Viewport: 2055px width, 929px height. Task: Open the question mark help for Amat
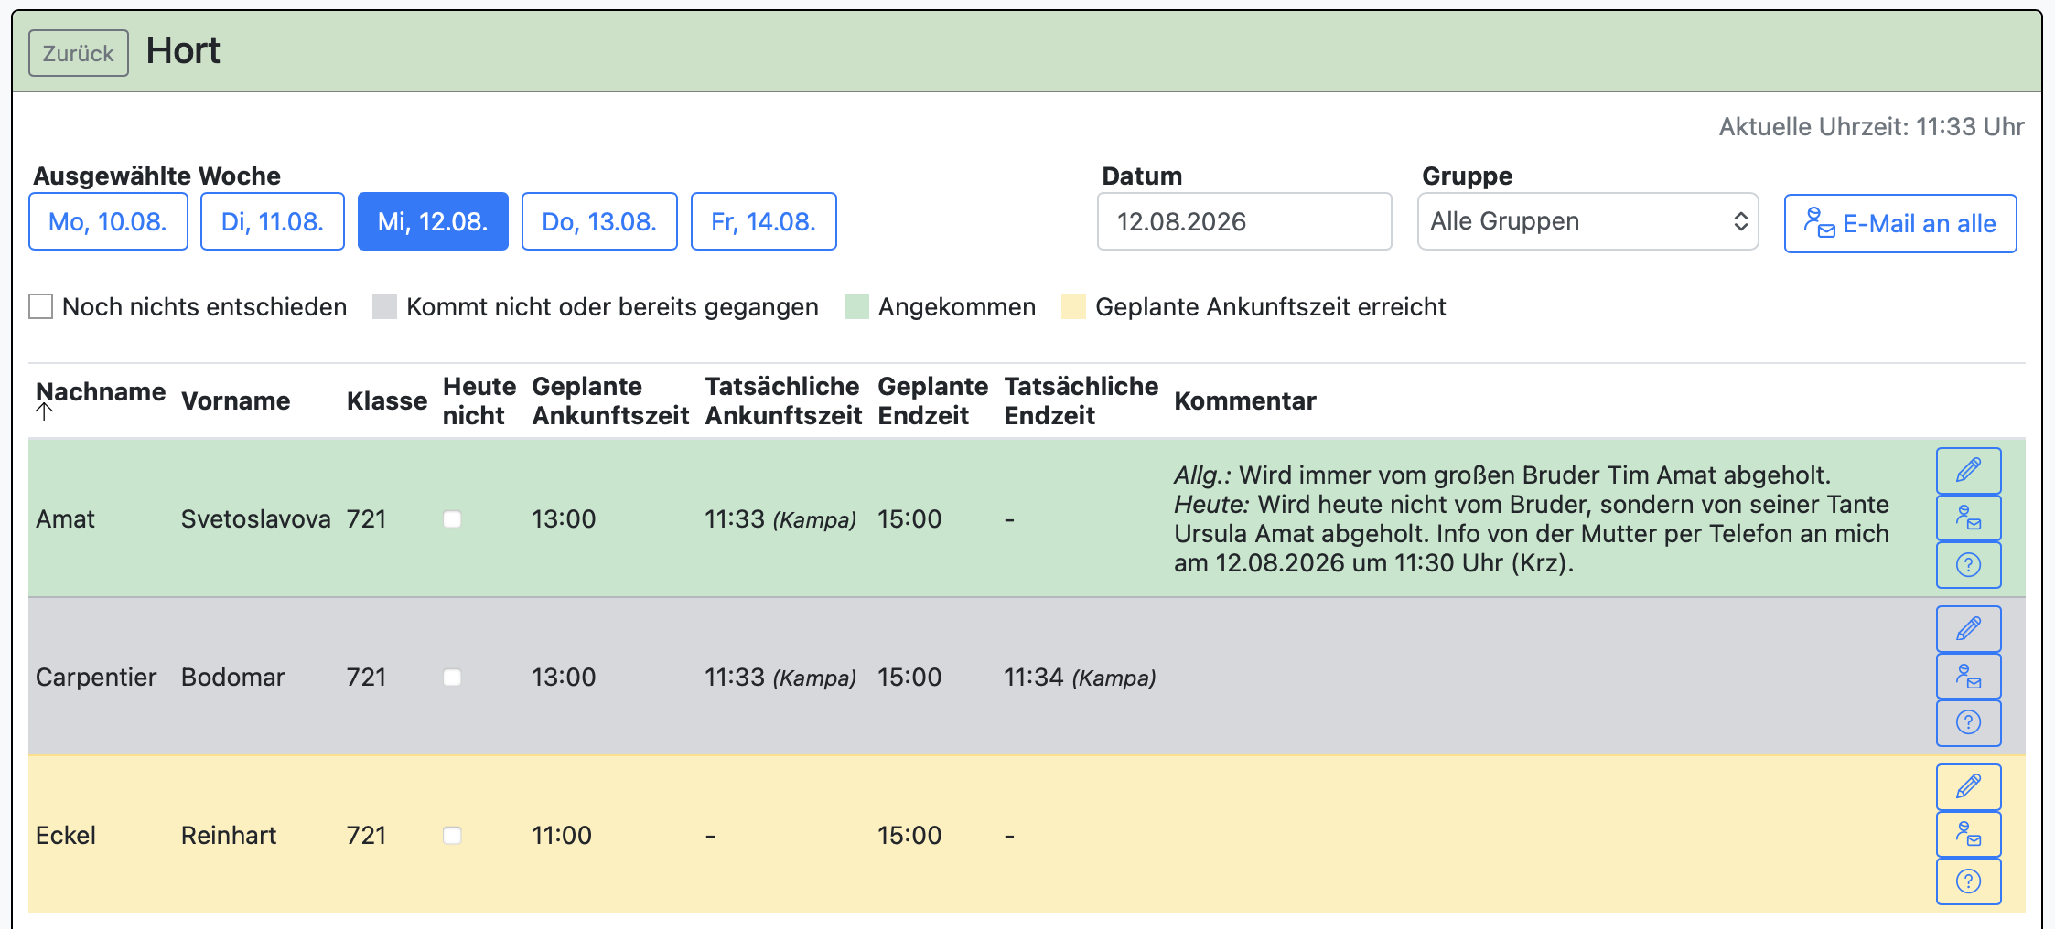coord(1968,565)
